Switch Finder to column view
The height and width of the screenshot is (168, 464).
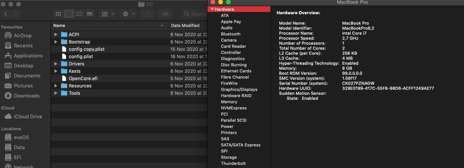[x=79, y=14]
